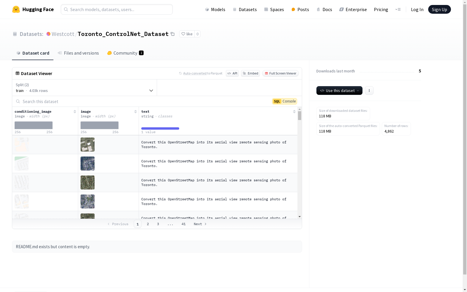Click the conditioning_image width histogram bar
Viewport: 467px width, 292px height.
(x=34, y=125)
